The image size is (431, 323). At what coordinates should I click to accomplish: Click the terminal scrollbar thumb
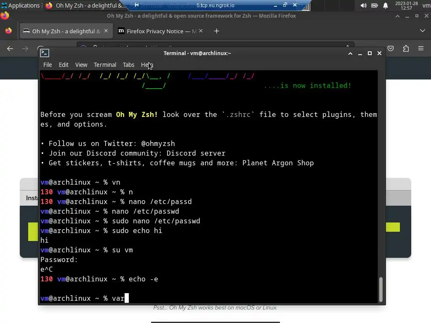coord(380,290)
